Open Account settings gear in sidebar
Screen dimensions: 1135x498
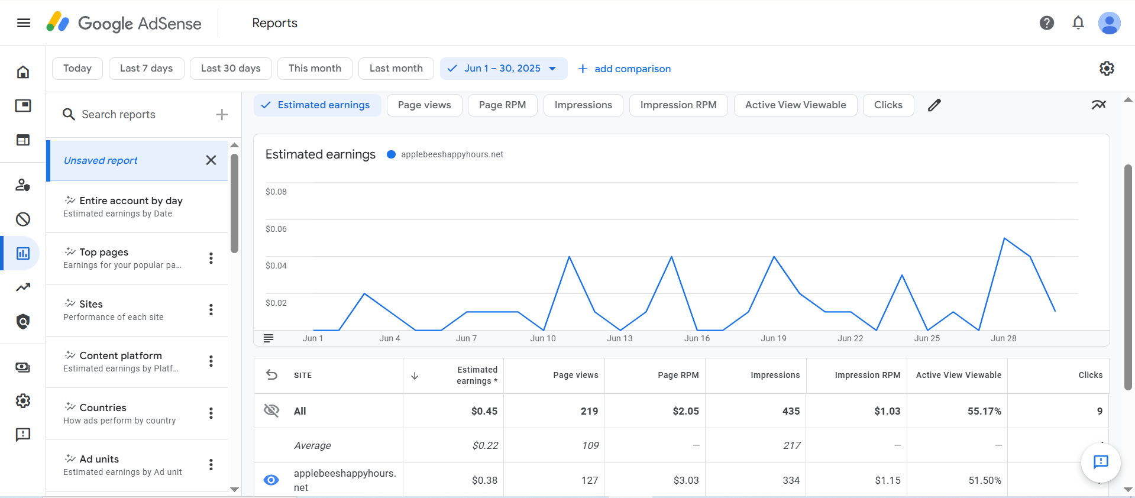point(23,401)
